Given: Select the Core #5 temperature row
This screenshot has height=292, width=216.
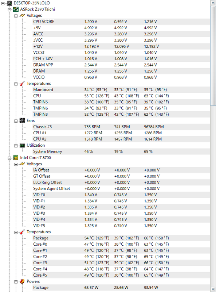Looking at the screenshot, I should point(121,275).
